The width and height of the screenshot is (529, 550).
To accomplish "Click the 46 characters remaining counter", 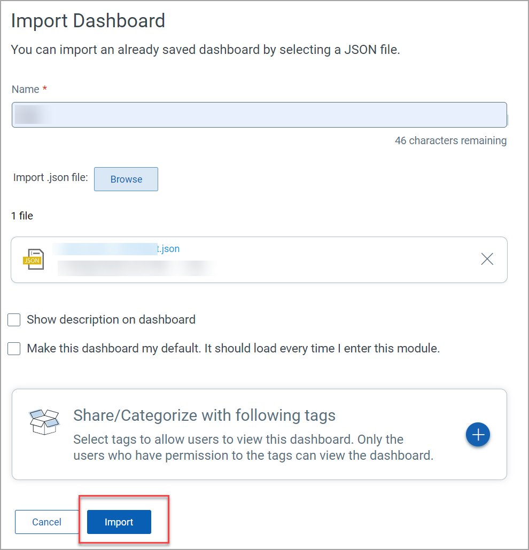I will [x=451, y=140].
